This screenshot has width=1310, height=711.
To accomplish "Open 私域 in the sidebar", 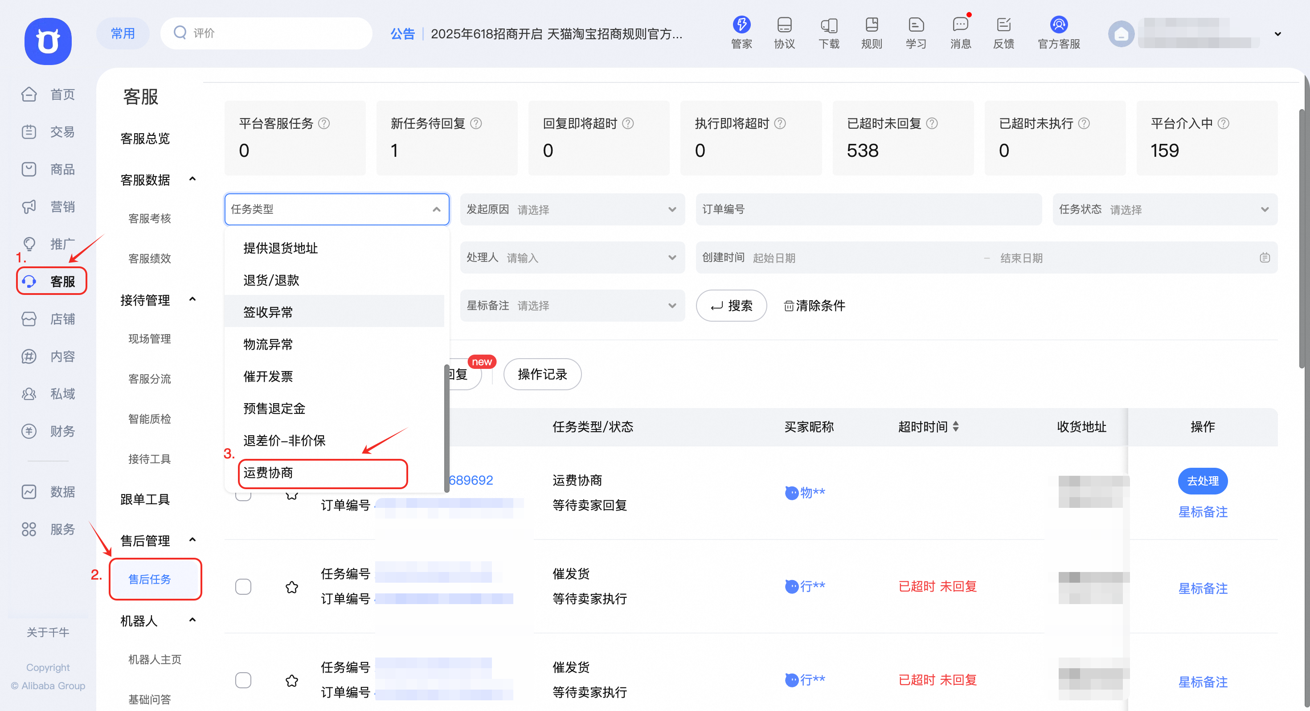I will coord(48,394).
